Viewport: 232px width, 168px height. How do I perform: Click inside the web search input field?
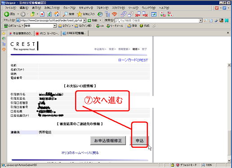[157, 21]
